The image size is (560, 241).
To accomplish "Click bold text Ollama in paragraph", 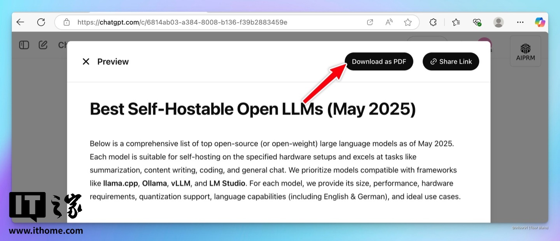I will click(x=154, y=183).
